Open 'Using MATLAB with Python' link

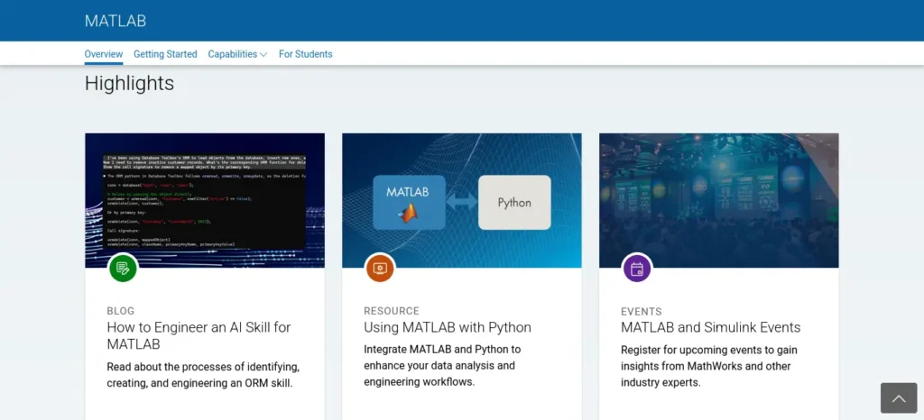click(448, 328)
